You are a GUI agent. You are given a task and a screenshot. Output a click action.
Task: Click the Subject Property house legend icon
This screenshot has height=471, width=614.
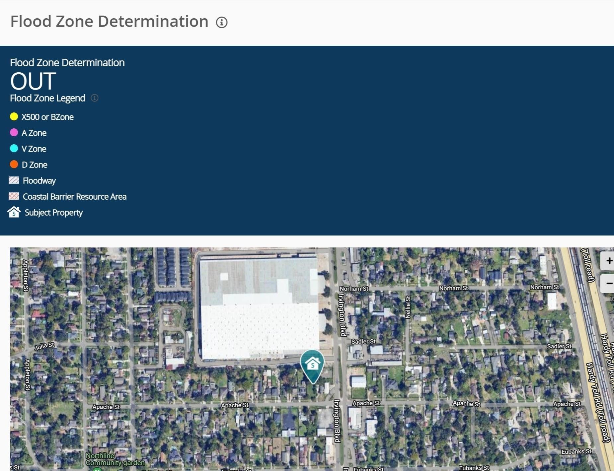[x=14, y=212]
